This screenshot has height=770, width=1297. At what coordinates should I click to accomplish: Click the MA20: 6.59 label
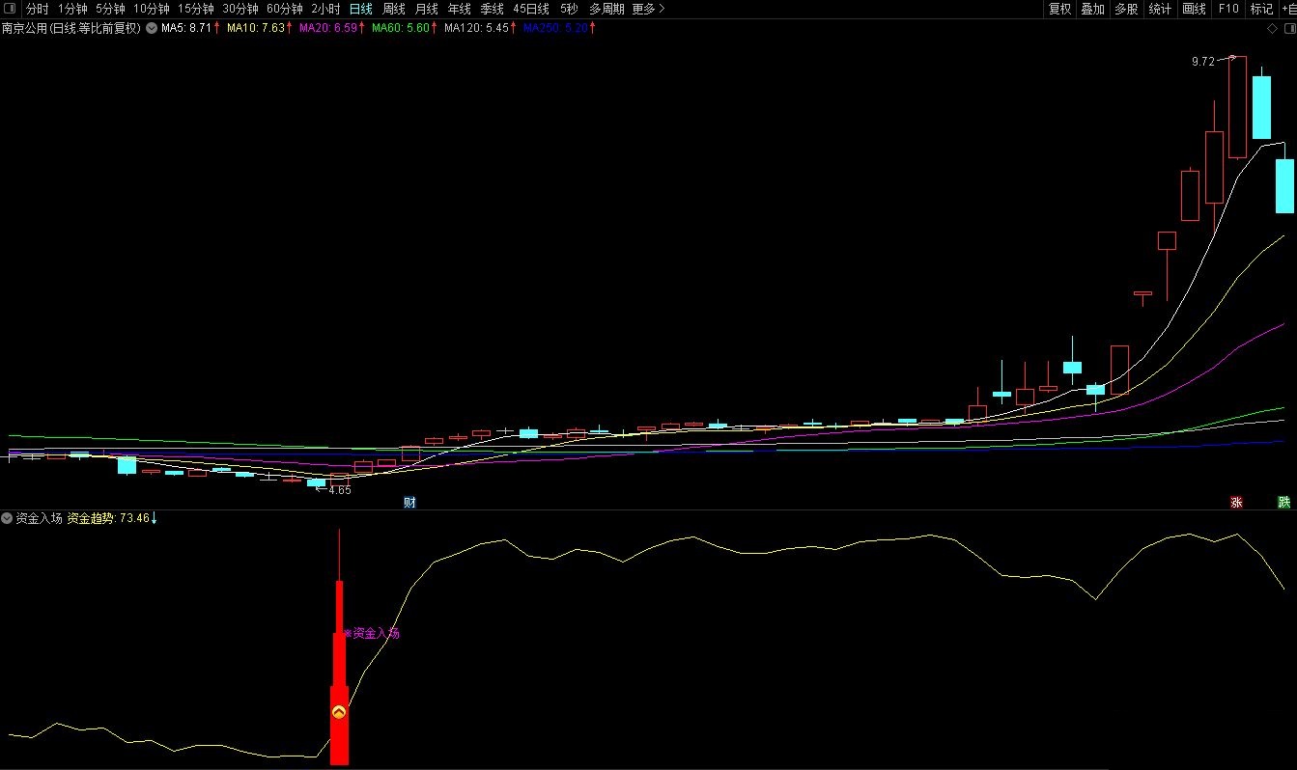coord(328,28)
